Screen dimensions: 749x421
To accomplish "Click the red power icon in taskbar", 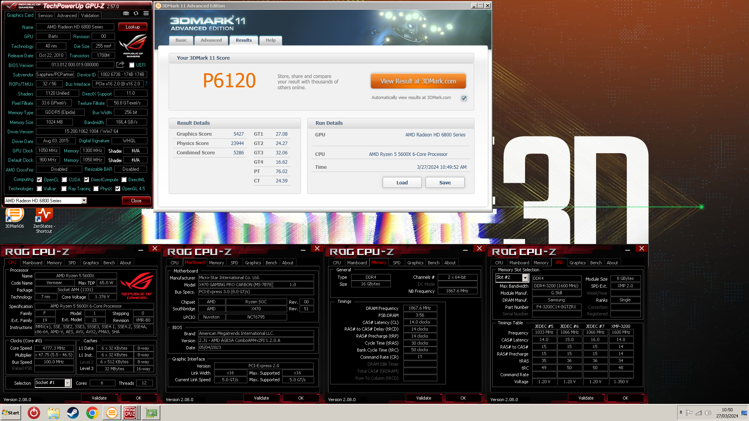I will click(34, 412).
